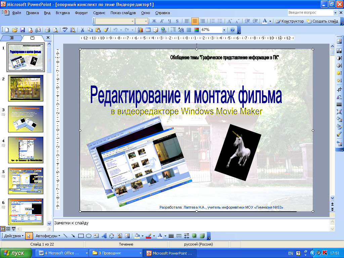
Task: Insert hyperlink globe icon
Action: tap(163, 30)
